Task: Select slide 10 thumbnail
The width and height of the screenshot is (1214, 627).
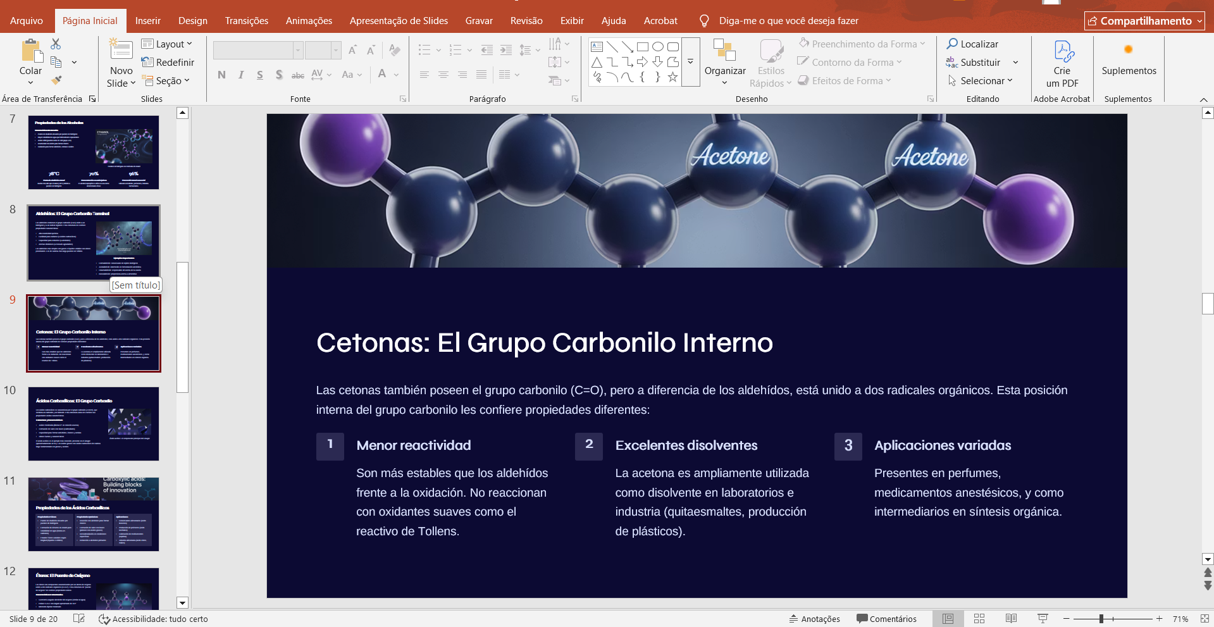Action: click(94, 423)
